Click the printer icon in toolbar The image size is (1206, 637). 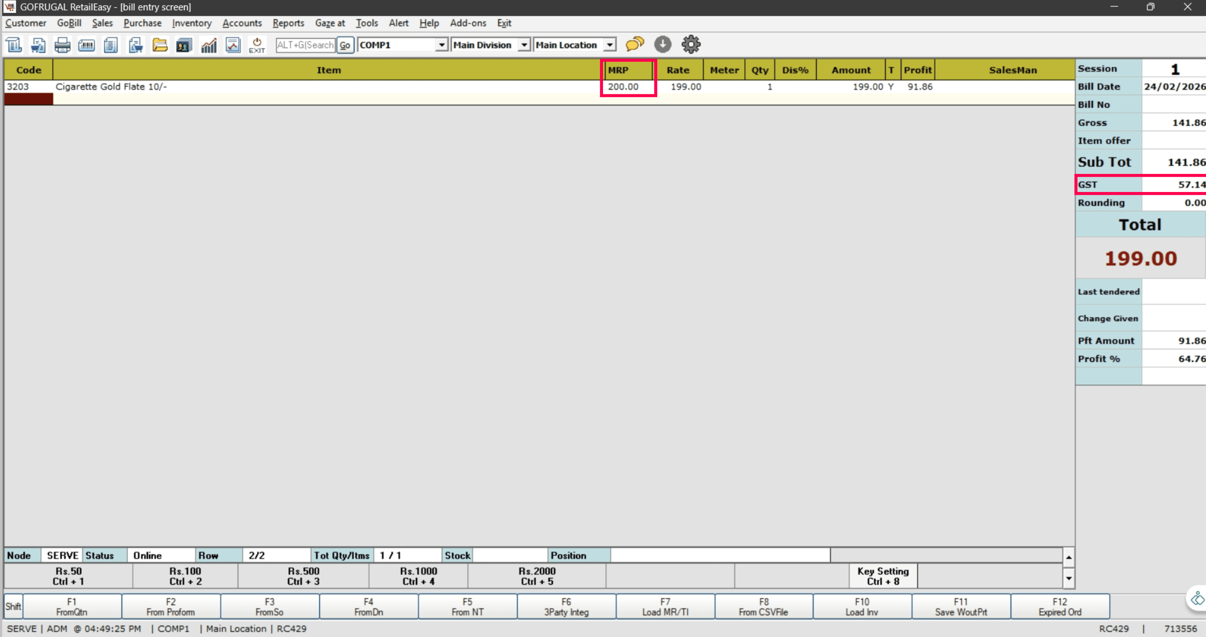tap(62, 45)
